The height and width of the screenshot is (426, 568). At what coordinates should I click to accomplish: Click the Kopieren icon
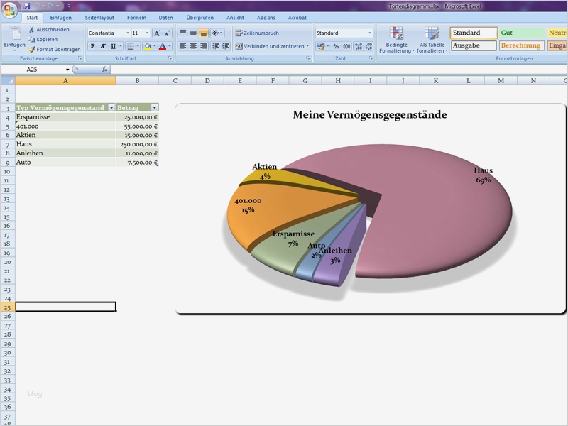pyautogui.click(x=43, y=39)
